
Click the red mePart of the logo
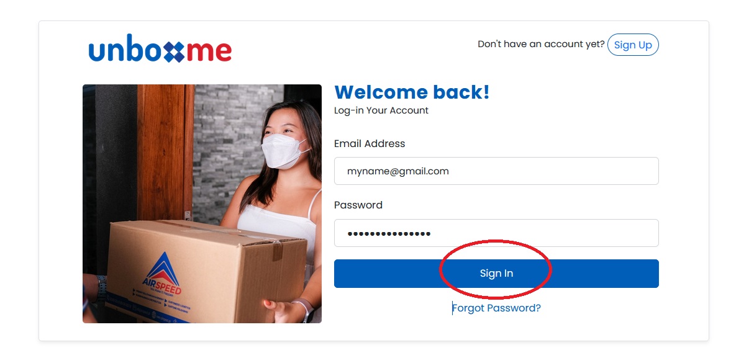[209, 51]
